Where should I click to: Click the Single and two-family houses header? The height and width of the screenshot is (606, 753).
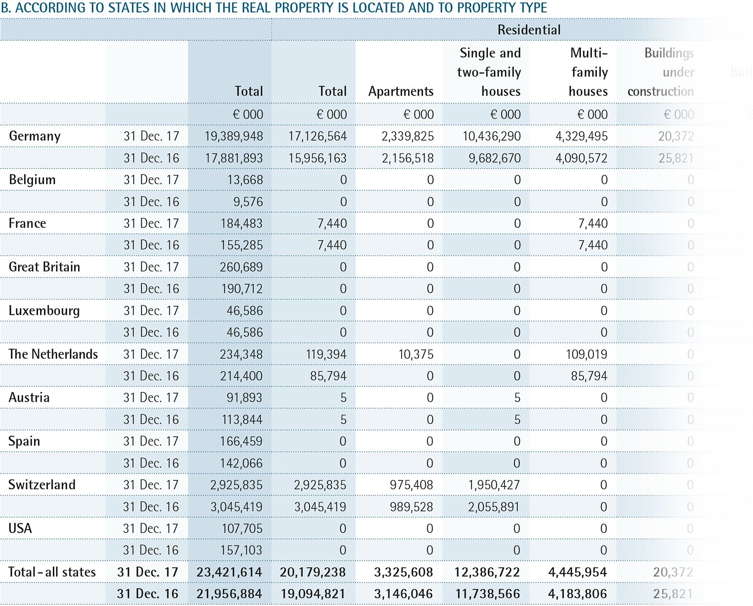click(x=489, y=72)
